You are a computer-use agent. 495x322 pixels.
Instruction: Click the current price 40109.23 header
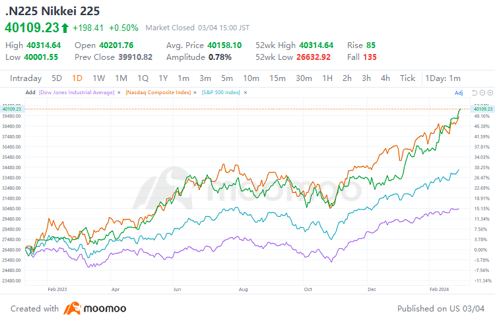tap(32, 28)
